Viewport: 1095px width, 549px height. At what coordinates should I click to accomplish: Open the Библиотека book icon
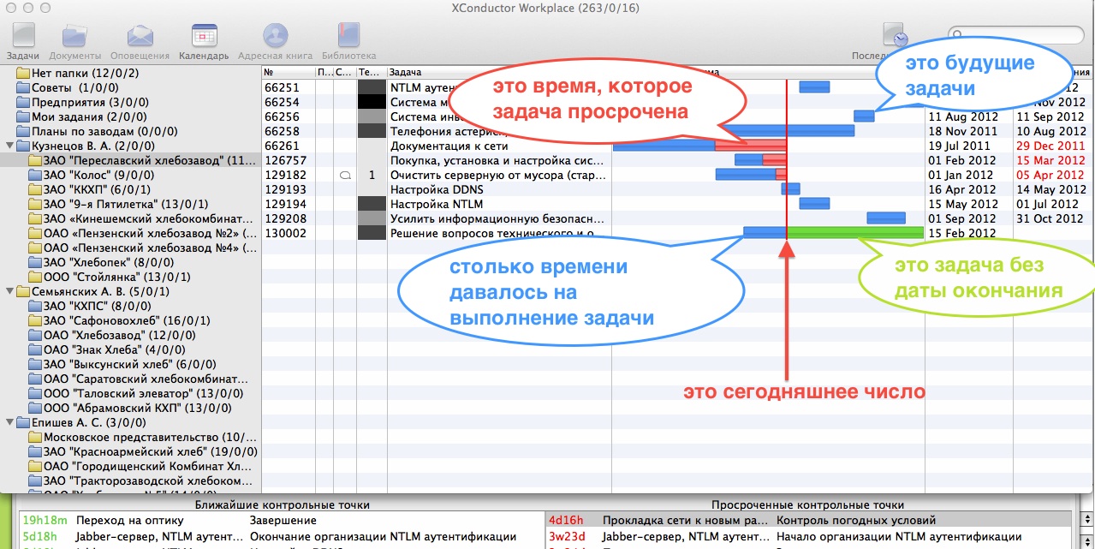click(x=348, y=37)
